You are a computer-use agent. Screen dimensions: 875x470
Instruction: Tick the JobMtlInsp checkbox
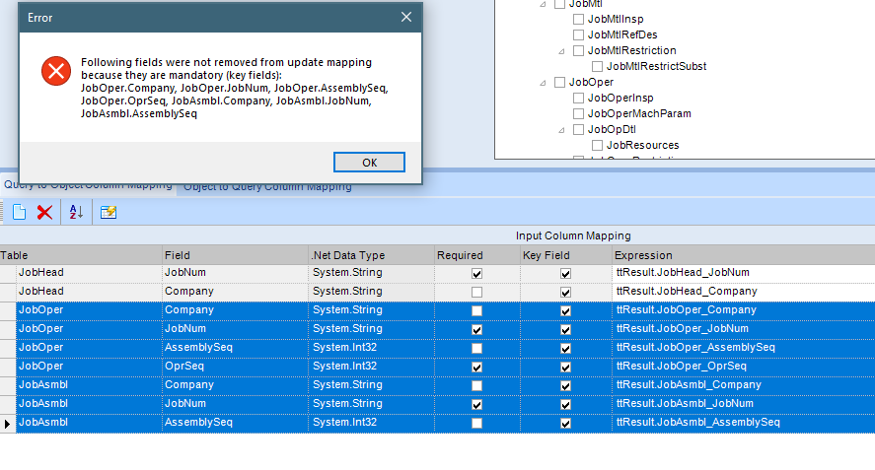579,20
